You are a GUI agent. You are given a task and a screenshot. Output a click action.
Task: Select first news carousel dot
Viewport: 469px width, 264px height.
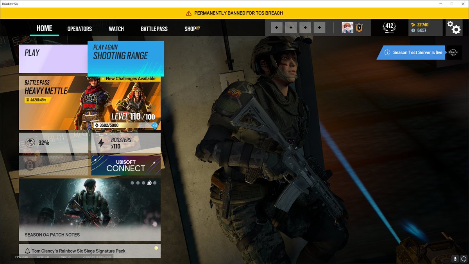(x=132, y=183)
